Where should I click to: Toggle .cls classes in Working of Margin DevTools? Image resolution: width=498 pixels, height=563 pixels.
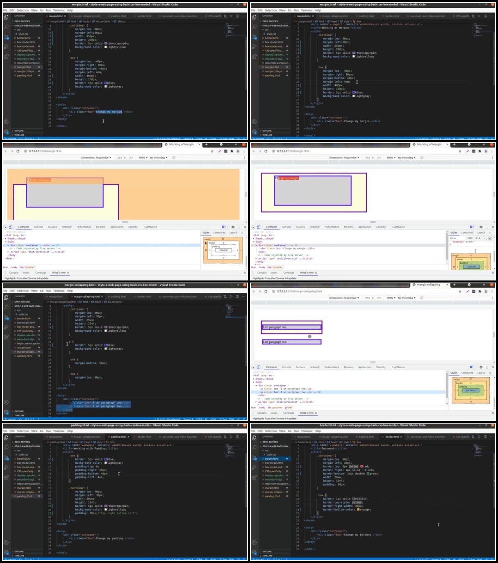[x=478, y=238]
